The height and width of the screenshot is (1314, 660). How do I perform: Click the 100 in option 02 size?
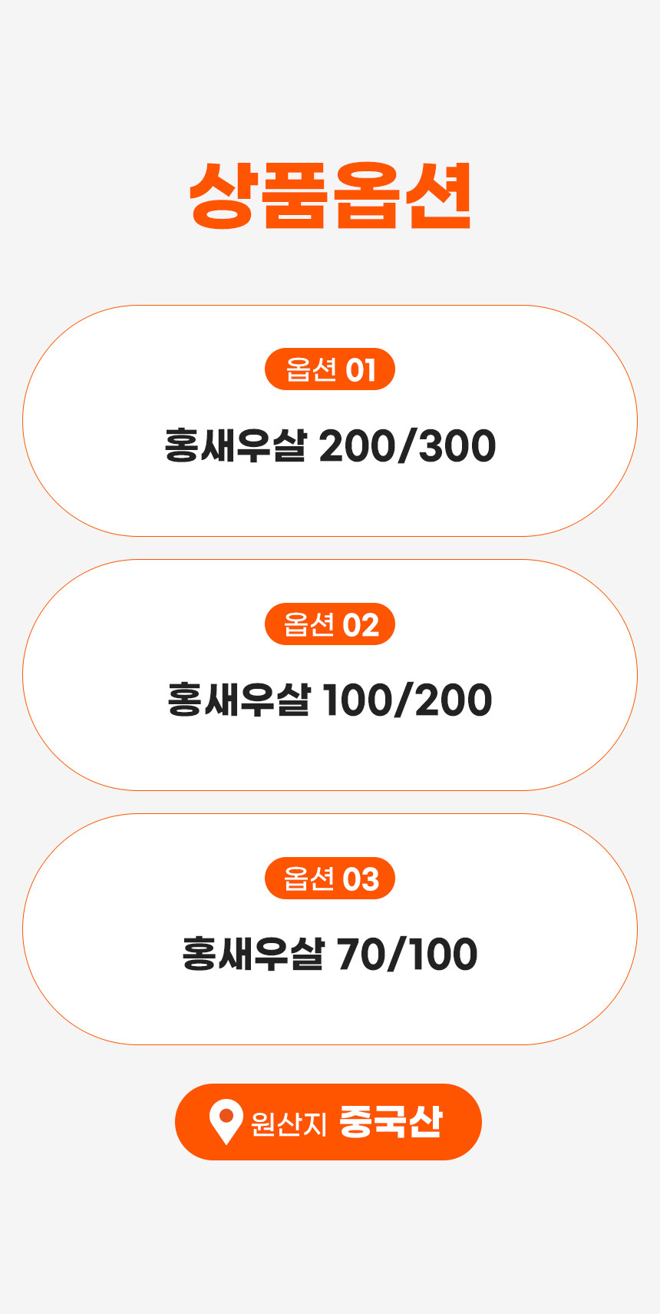(x=355, y=700)
